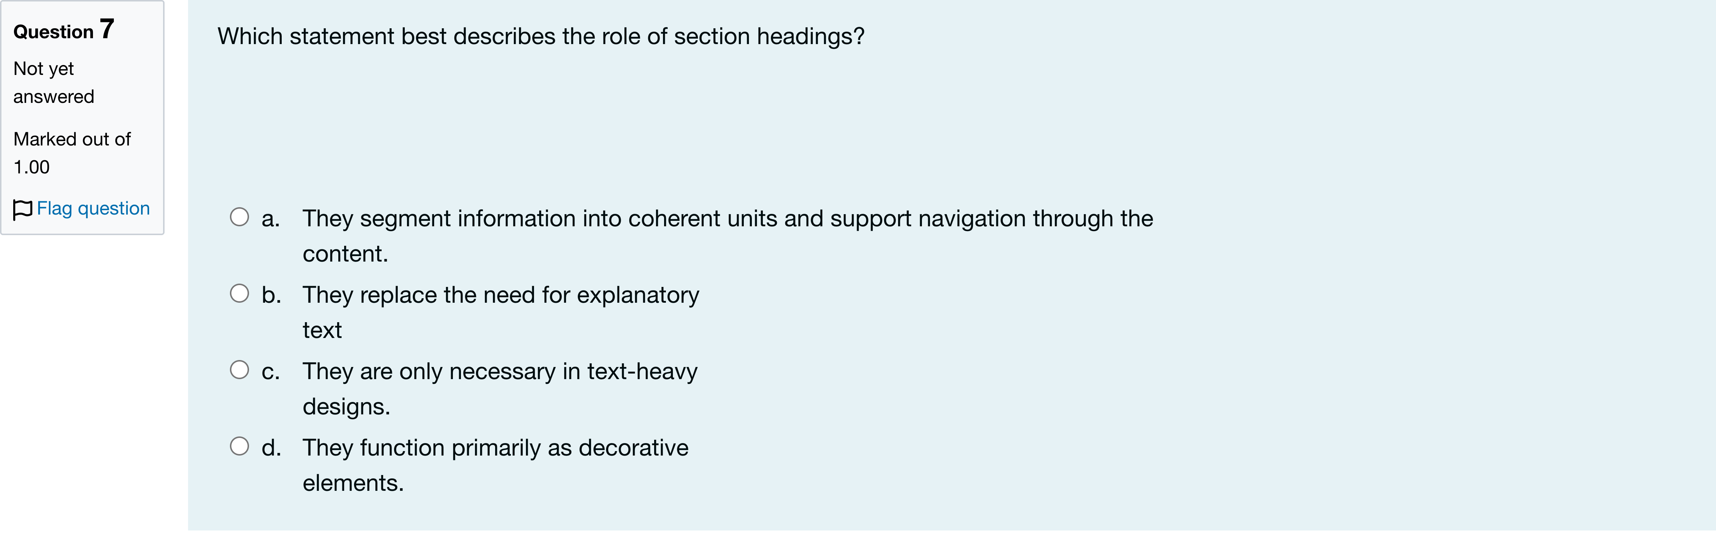Click the large number 7 in the heading
1716x554 pixels.
tap(107, 29)
